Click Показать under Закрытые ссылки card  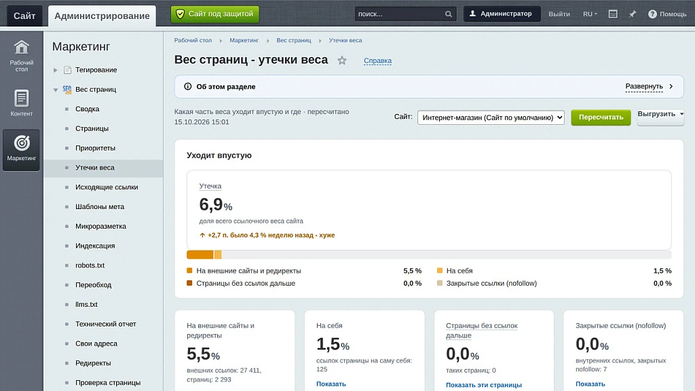tap(590, 384)
